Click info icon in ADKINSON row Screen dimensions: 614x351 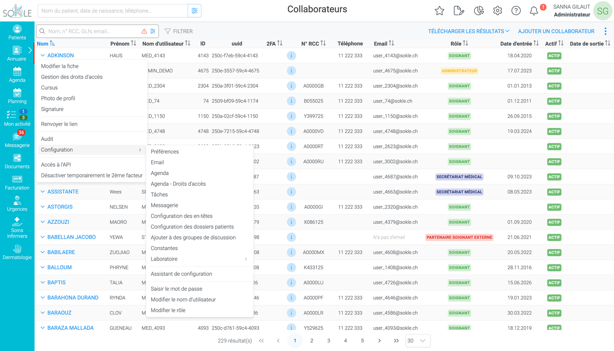click(291, 56)
